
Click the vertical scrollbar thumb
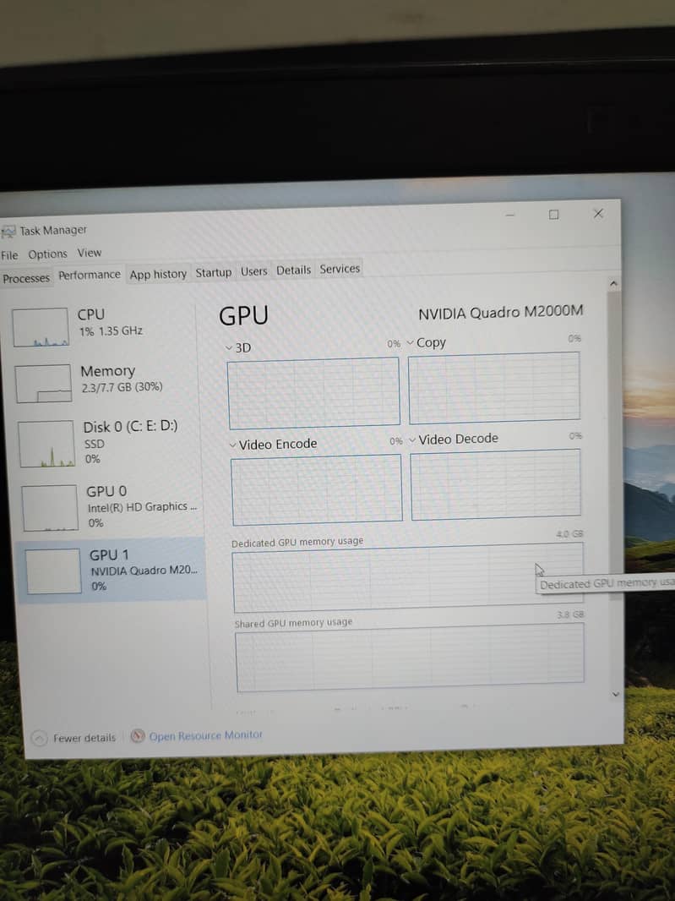614,445
